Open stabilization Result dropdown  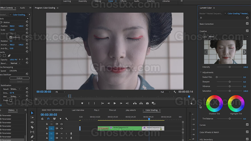[15, 89]
